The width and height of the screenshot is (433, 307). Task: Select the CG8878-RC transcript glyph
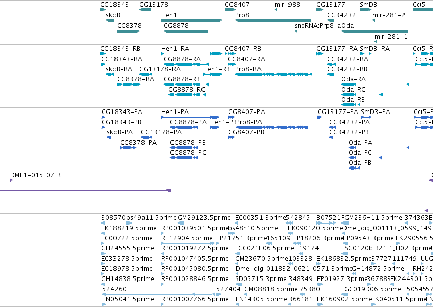(x=187, y=95)
